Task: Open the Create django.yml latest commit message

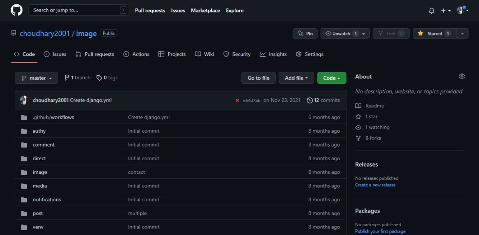Action: (91, 100)
